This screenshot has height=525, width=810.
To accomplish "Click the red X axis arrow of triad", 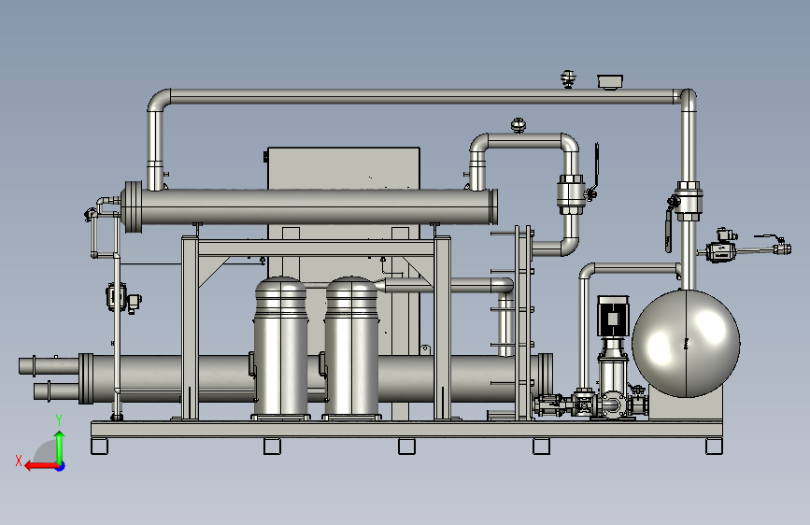I will point(41,466).
